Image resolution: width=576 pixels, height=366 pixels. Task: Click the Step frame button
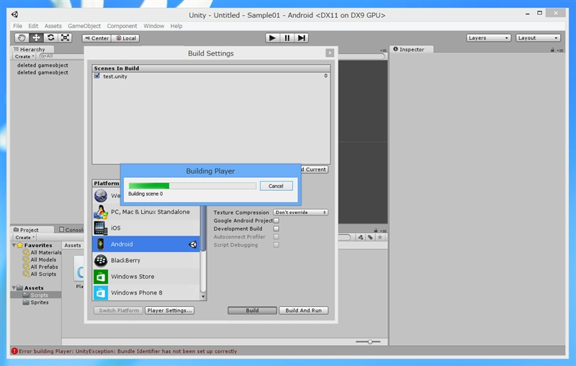(x=301, y=38)
